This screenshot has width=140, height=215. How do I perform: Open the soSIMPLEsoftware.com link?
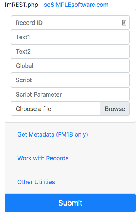(76, 5)
